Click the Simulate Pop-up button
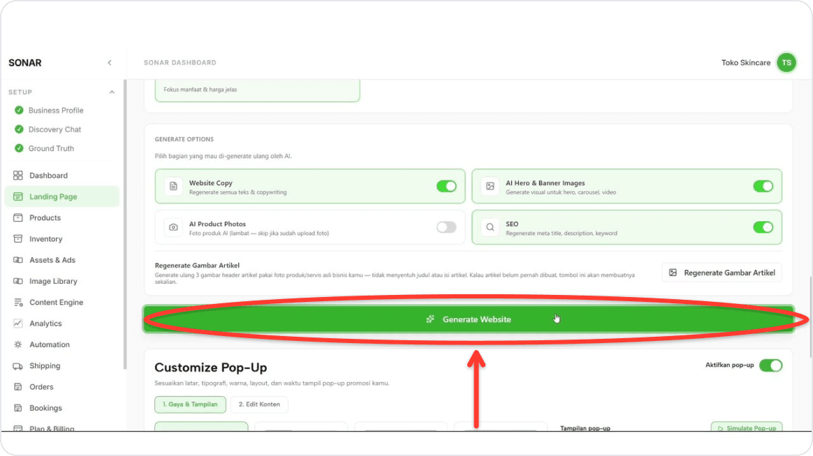The height and width of the screenshot is (456, 813). pyautogui.click(x=746, y=427)
